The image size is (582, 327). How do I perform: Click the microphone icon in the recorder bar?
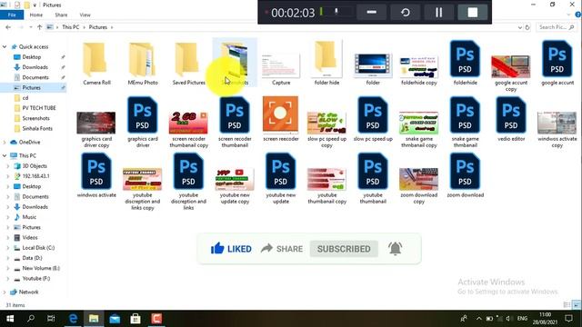(336, 12)
